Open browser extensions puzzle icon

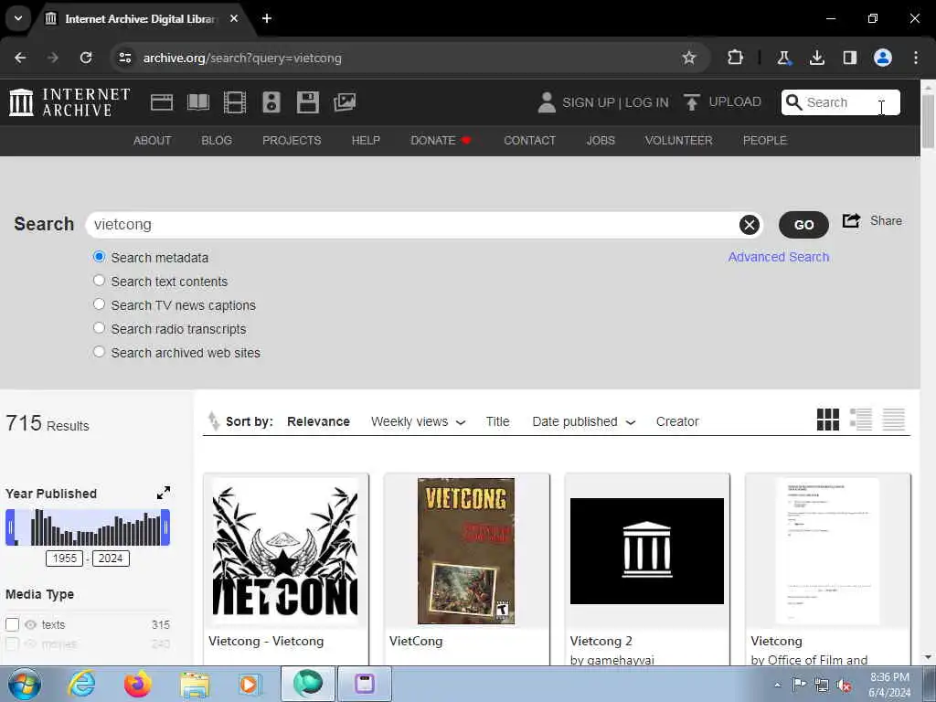736,58
